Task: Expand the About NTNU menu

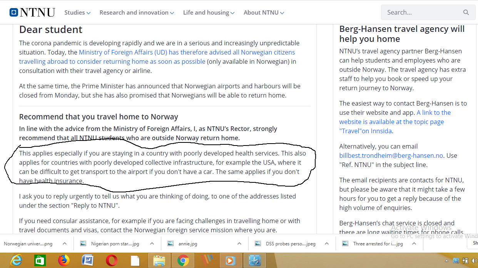Action: pyautogui.click(x=264, y=12)
